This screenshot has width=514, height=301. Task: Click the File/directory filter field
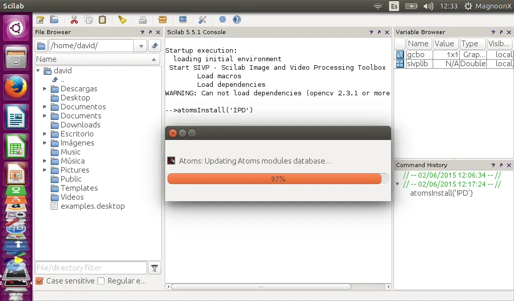tap(91, 268)
